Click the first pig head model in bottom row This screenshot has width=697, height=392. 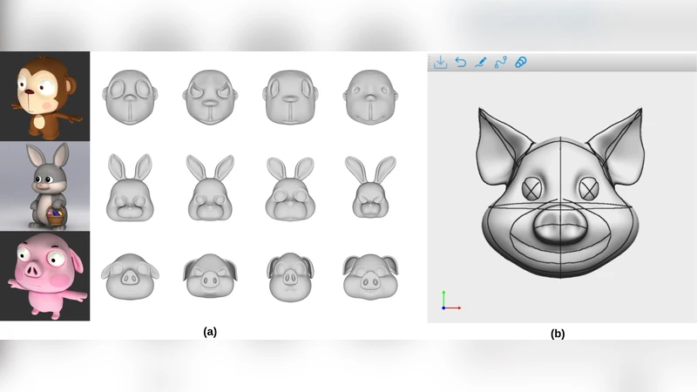(130, 276)
